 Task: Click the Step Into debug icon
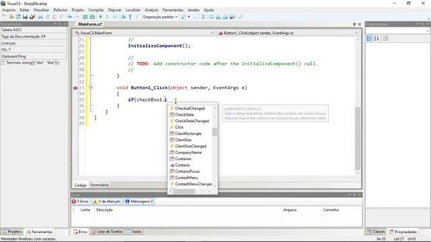tap(130, 17)
